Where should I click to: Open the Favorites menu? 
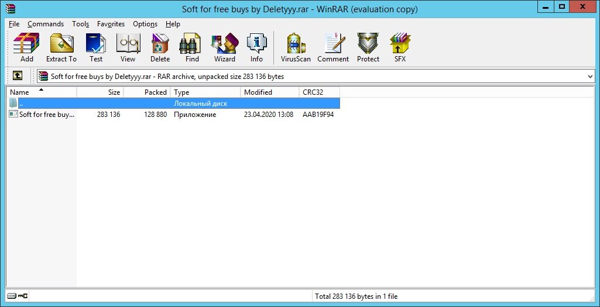[111, 24]
